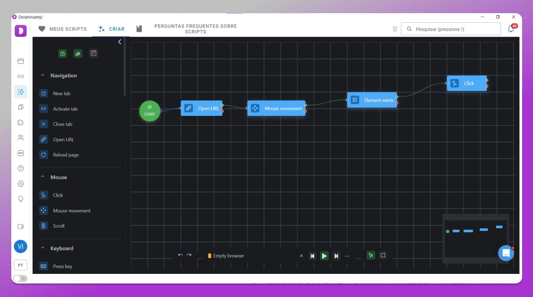Toggle the dark/light theme switch
This screenshot has height=297, width=533.
[20, 279]
